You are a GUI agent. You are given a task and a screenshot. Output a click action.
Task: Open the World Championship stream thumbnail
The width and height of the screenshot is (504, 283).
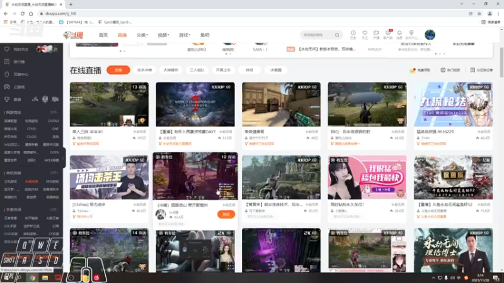pos(195,104)
